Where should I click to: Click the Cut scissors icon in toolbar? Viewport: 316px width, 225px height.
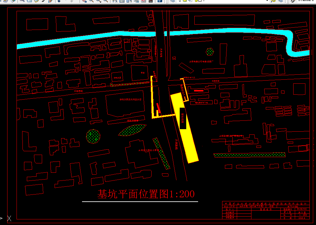tap(22, 1)
